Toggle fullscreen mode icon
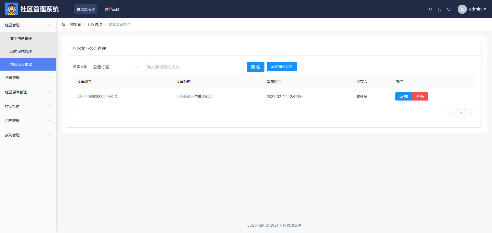Screen dimensions: 492x233 (x=440, y=9)
